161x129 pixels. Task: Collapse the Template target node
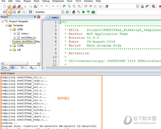pyautogui.click(x=6, y=26)
